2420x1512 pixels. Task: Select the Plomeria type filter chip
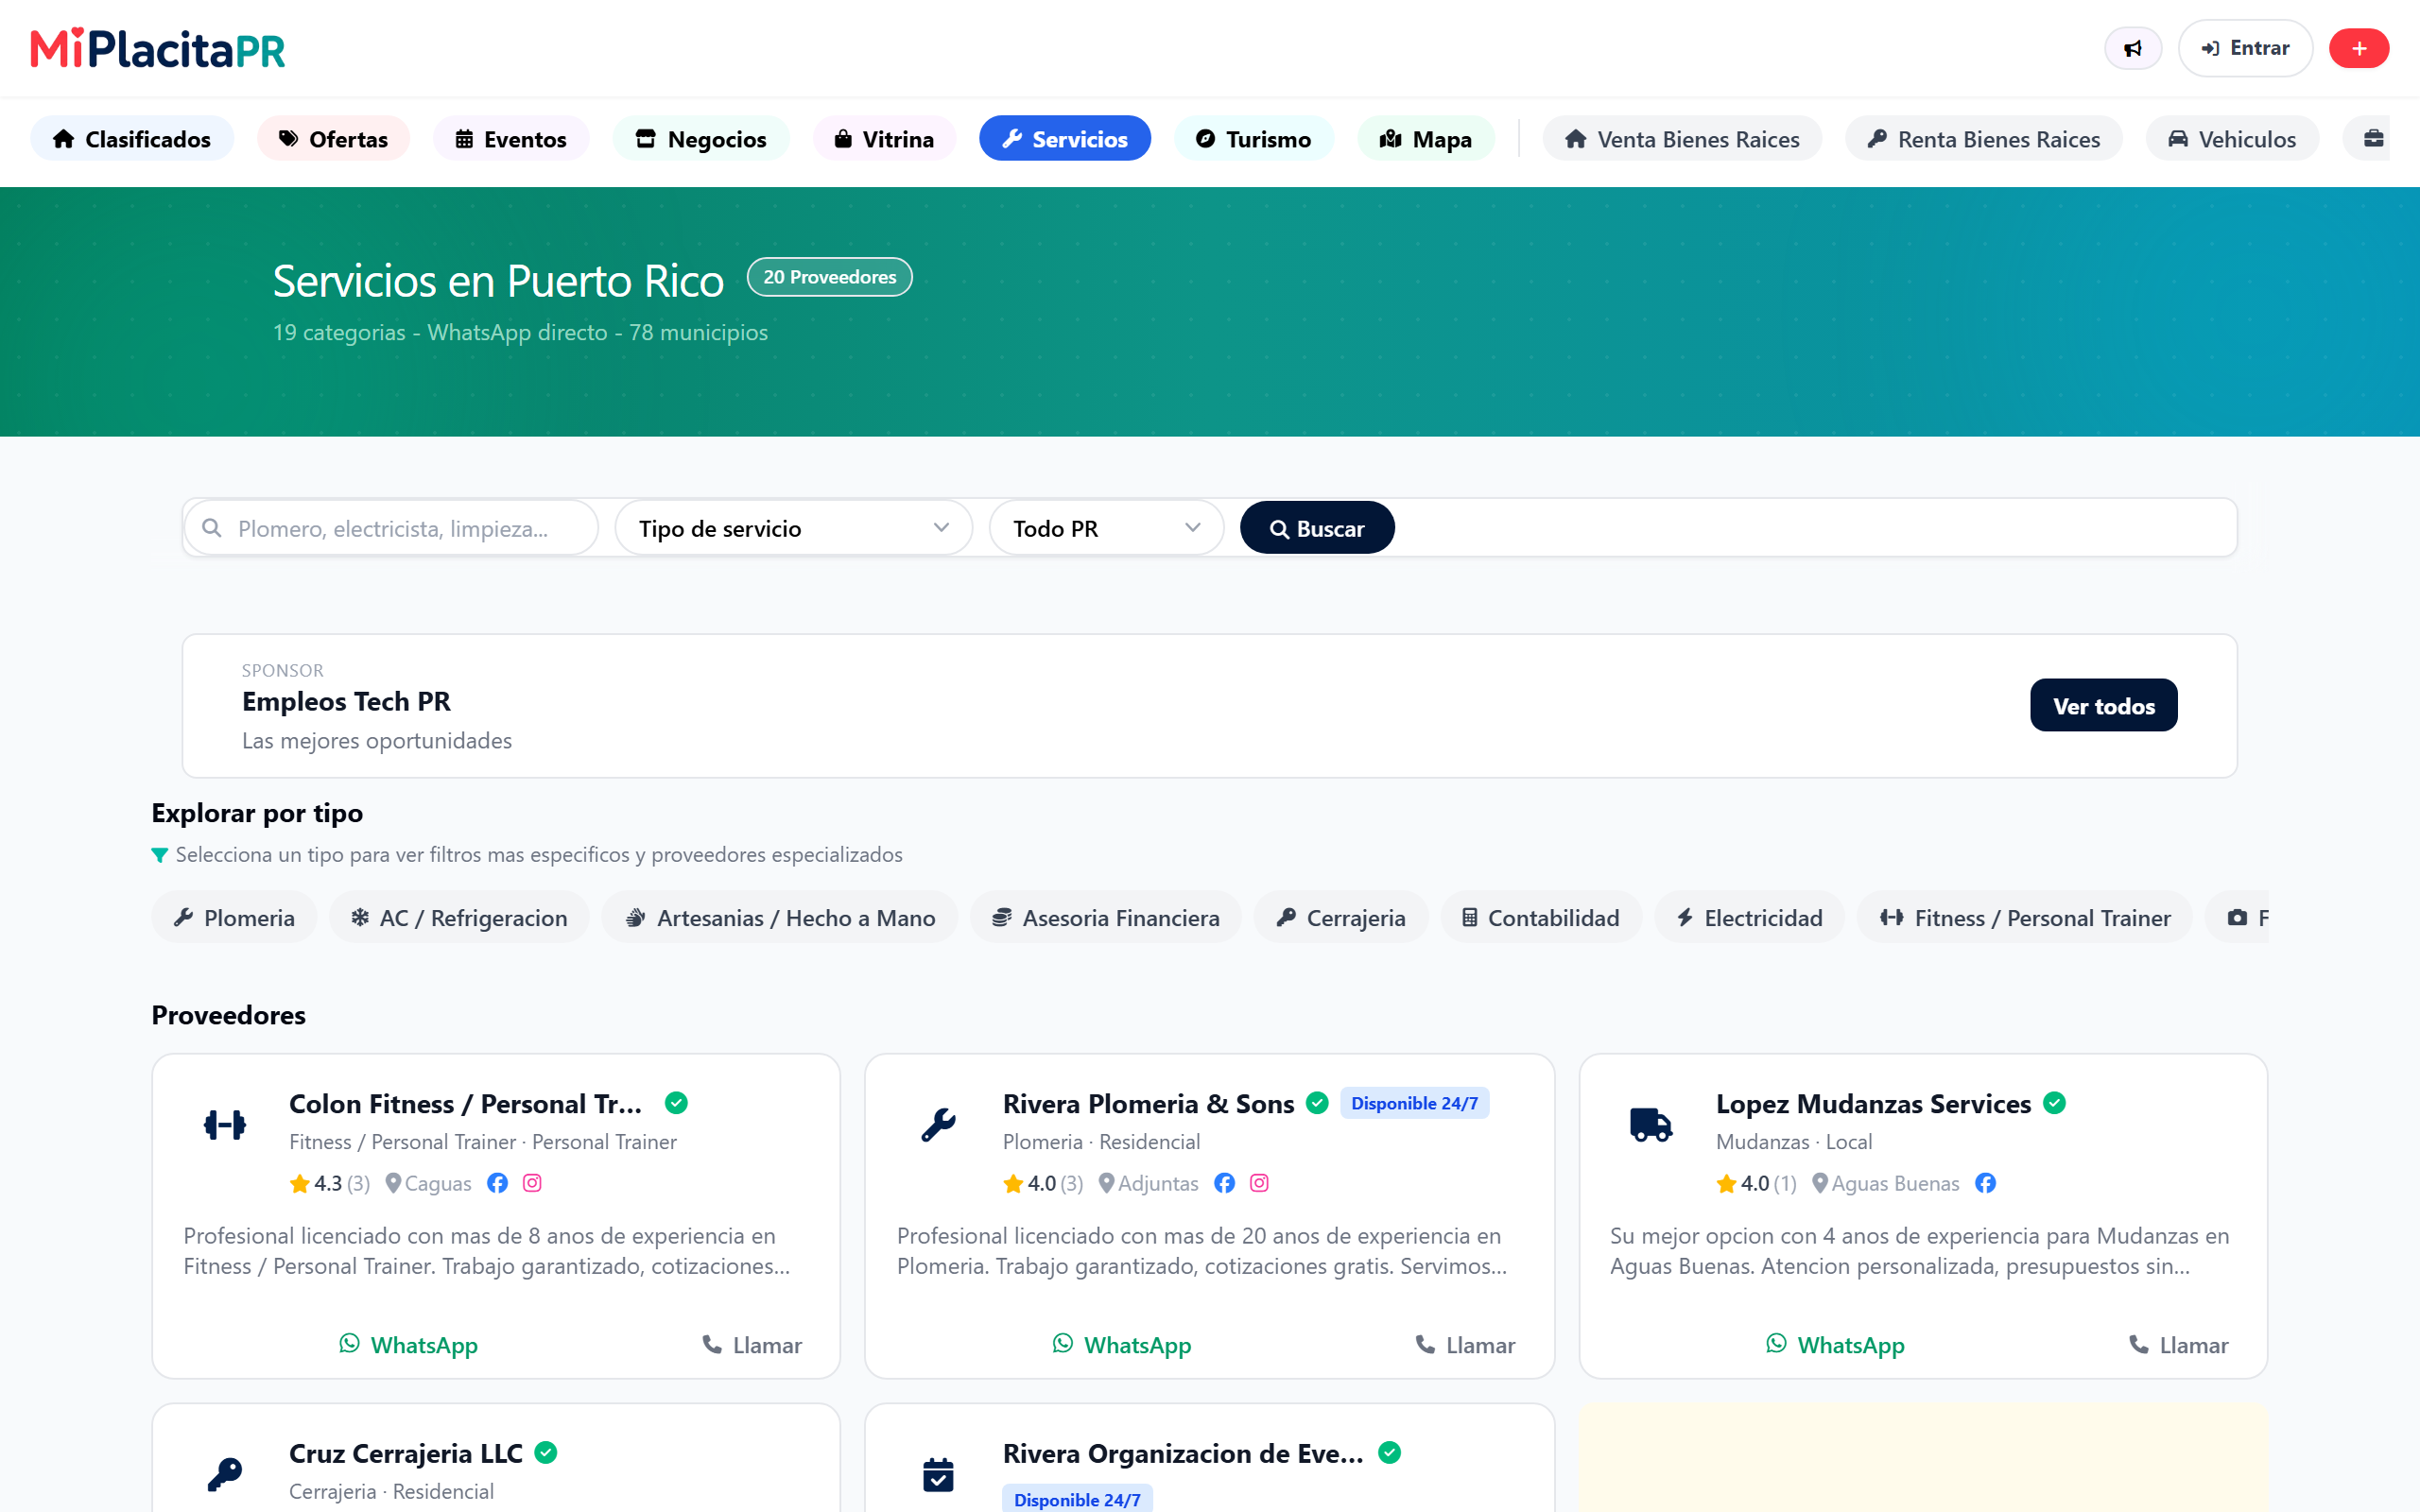[234, 917]
